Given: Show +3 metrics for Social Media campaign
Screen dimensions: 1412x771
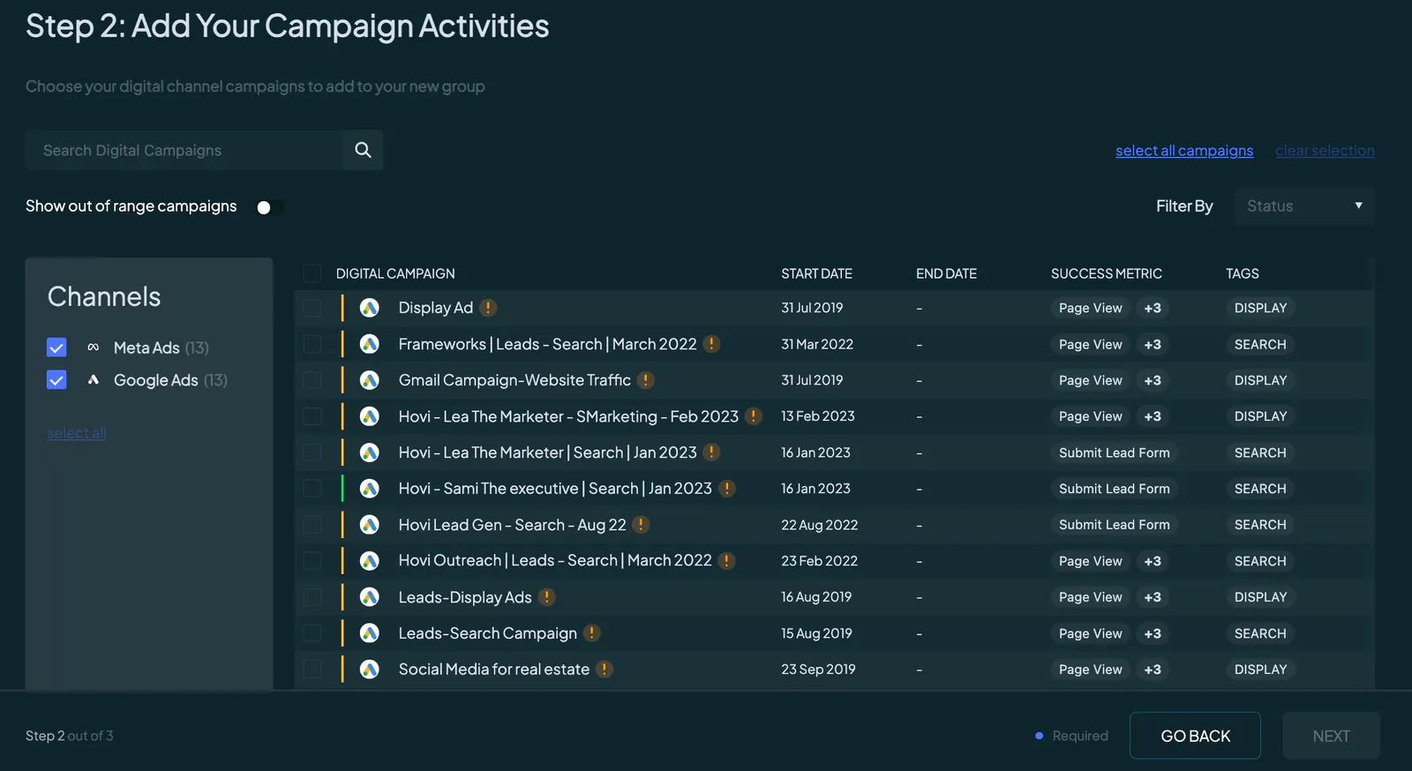Looking at the screenshot, I should [1153, 670].
